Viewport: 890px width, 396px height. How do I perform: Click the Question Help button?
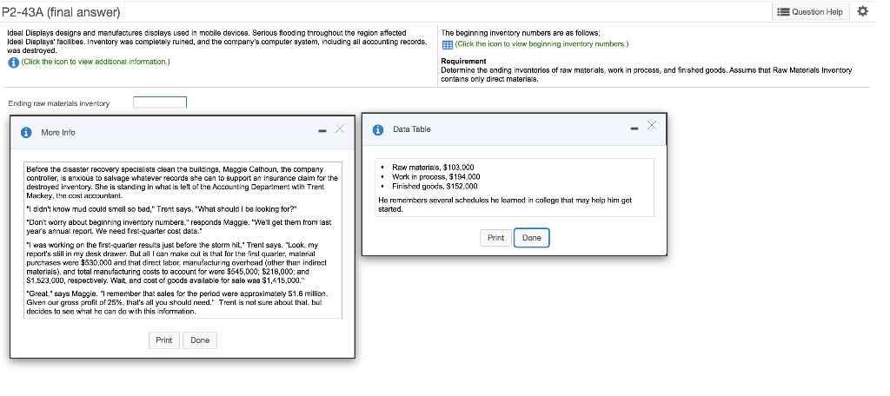(x=811, y=12)
